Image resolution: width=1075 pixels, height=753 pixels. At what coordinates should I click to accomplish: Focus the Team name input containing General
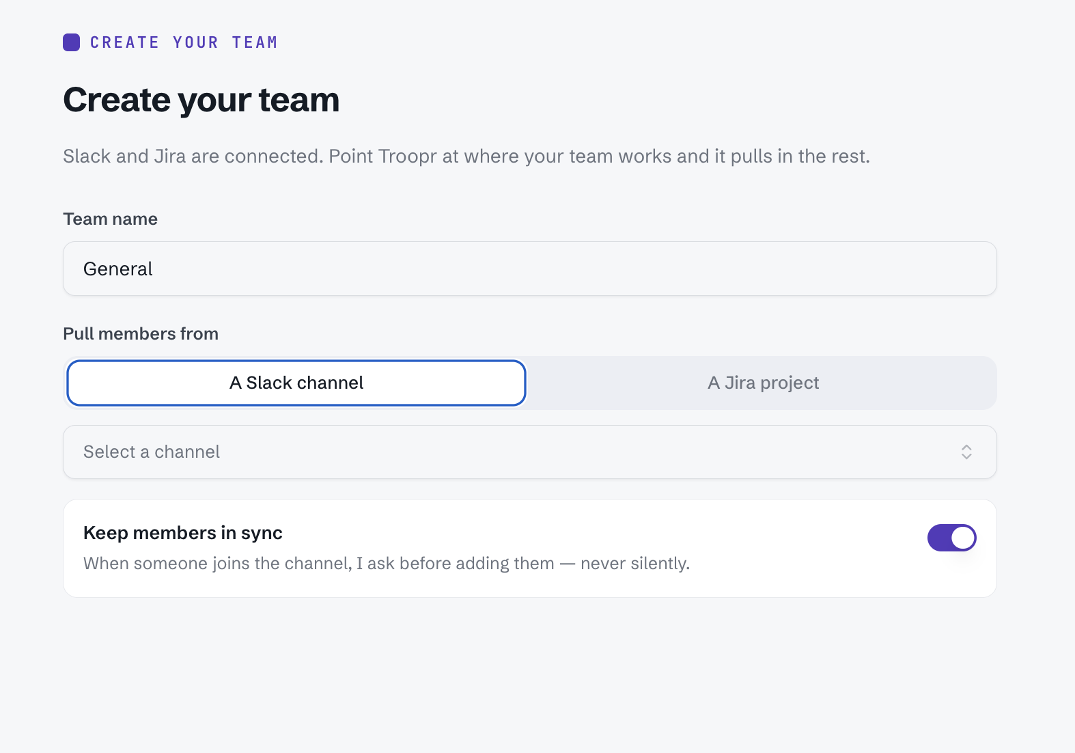[x=529, y=269]
